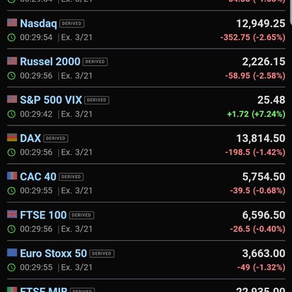
Task: Tap the green clock icon under S&P 500 VIX
Action: point(11,114)
